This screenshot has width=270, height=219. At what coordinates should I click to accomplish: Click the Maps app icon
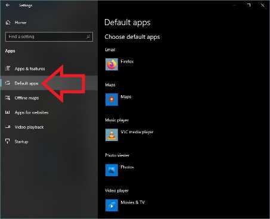[x=111, y=99]
